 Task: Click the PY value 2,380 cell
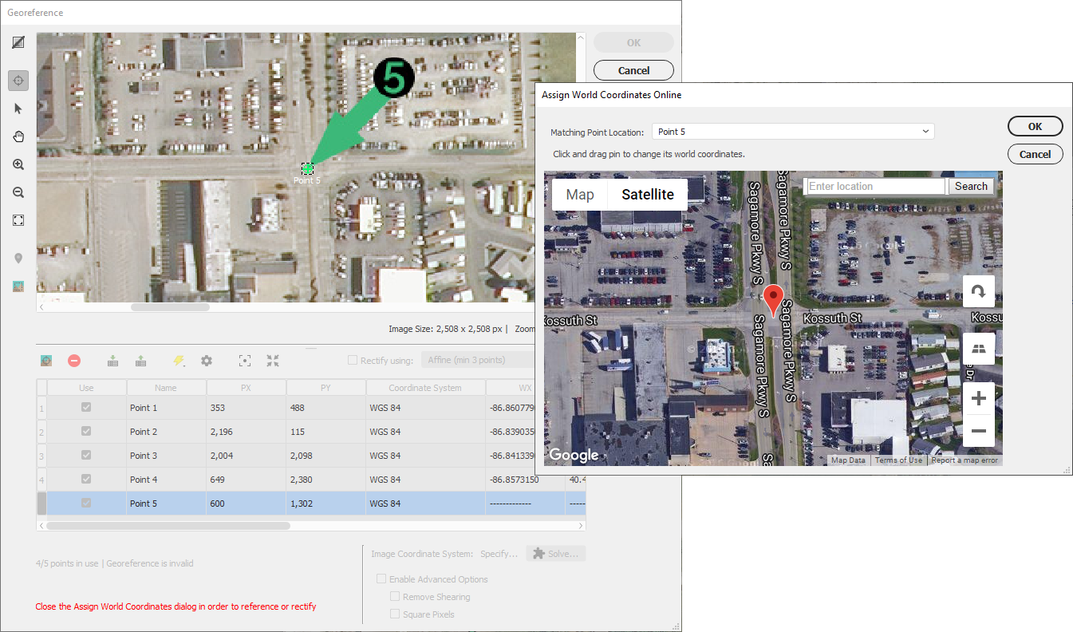325,479
